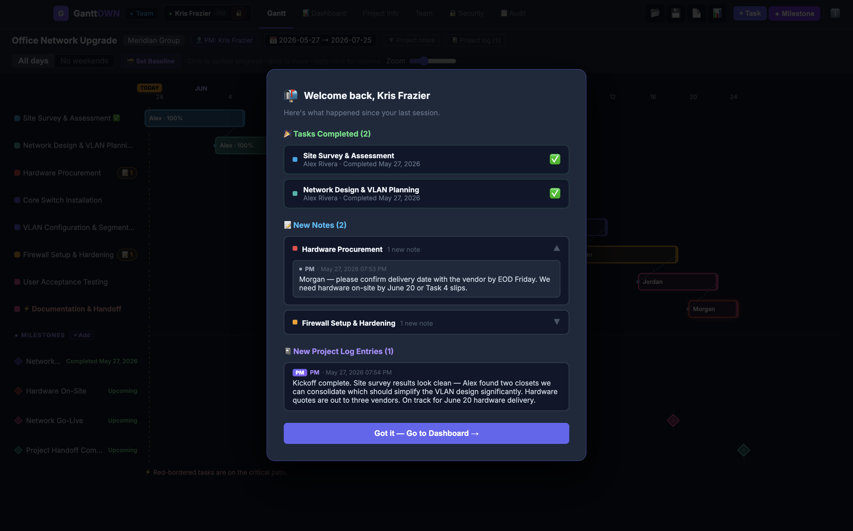
Task: Click the Morgan task bar on the timeline
Action: click(x=713, y=309)
